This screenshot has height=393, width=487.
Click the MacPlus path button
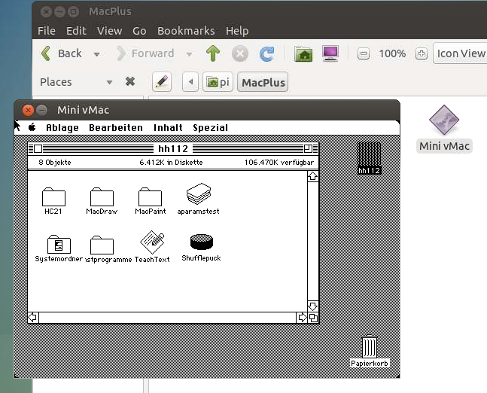263,82
